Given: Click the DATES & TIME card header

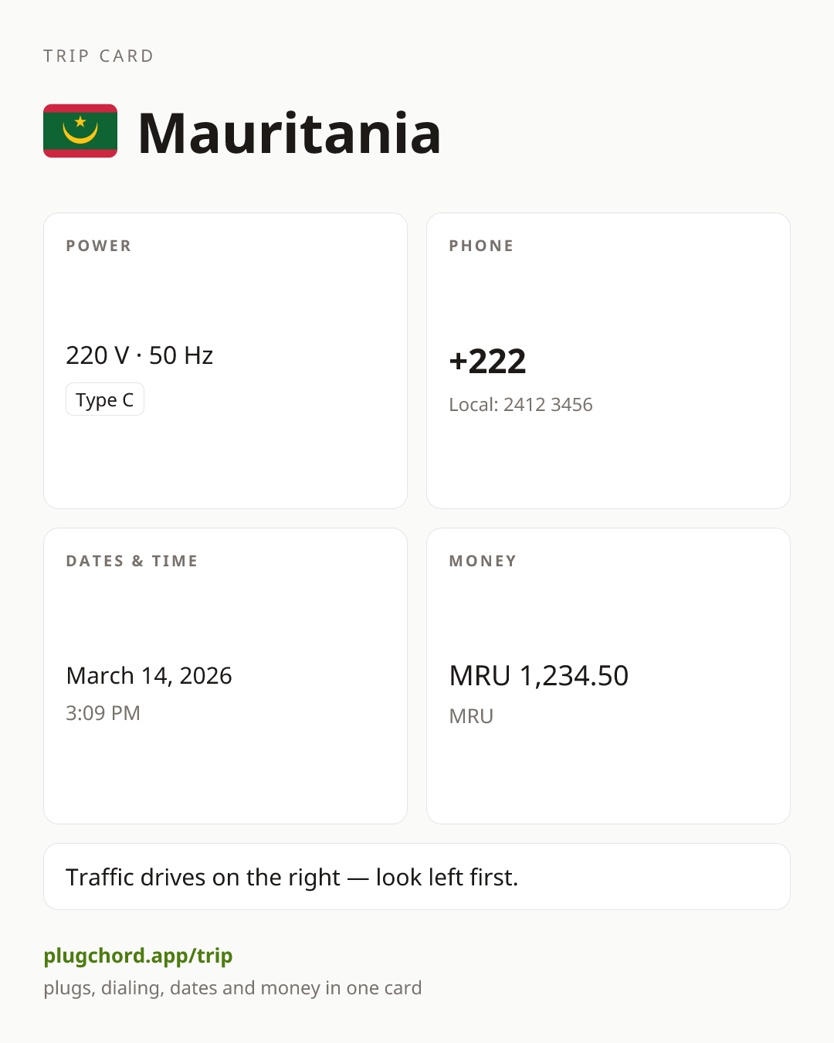Looking at the screenshot, I should tap(132, 561).
